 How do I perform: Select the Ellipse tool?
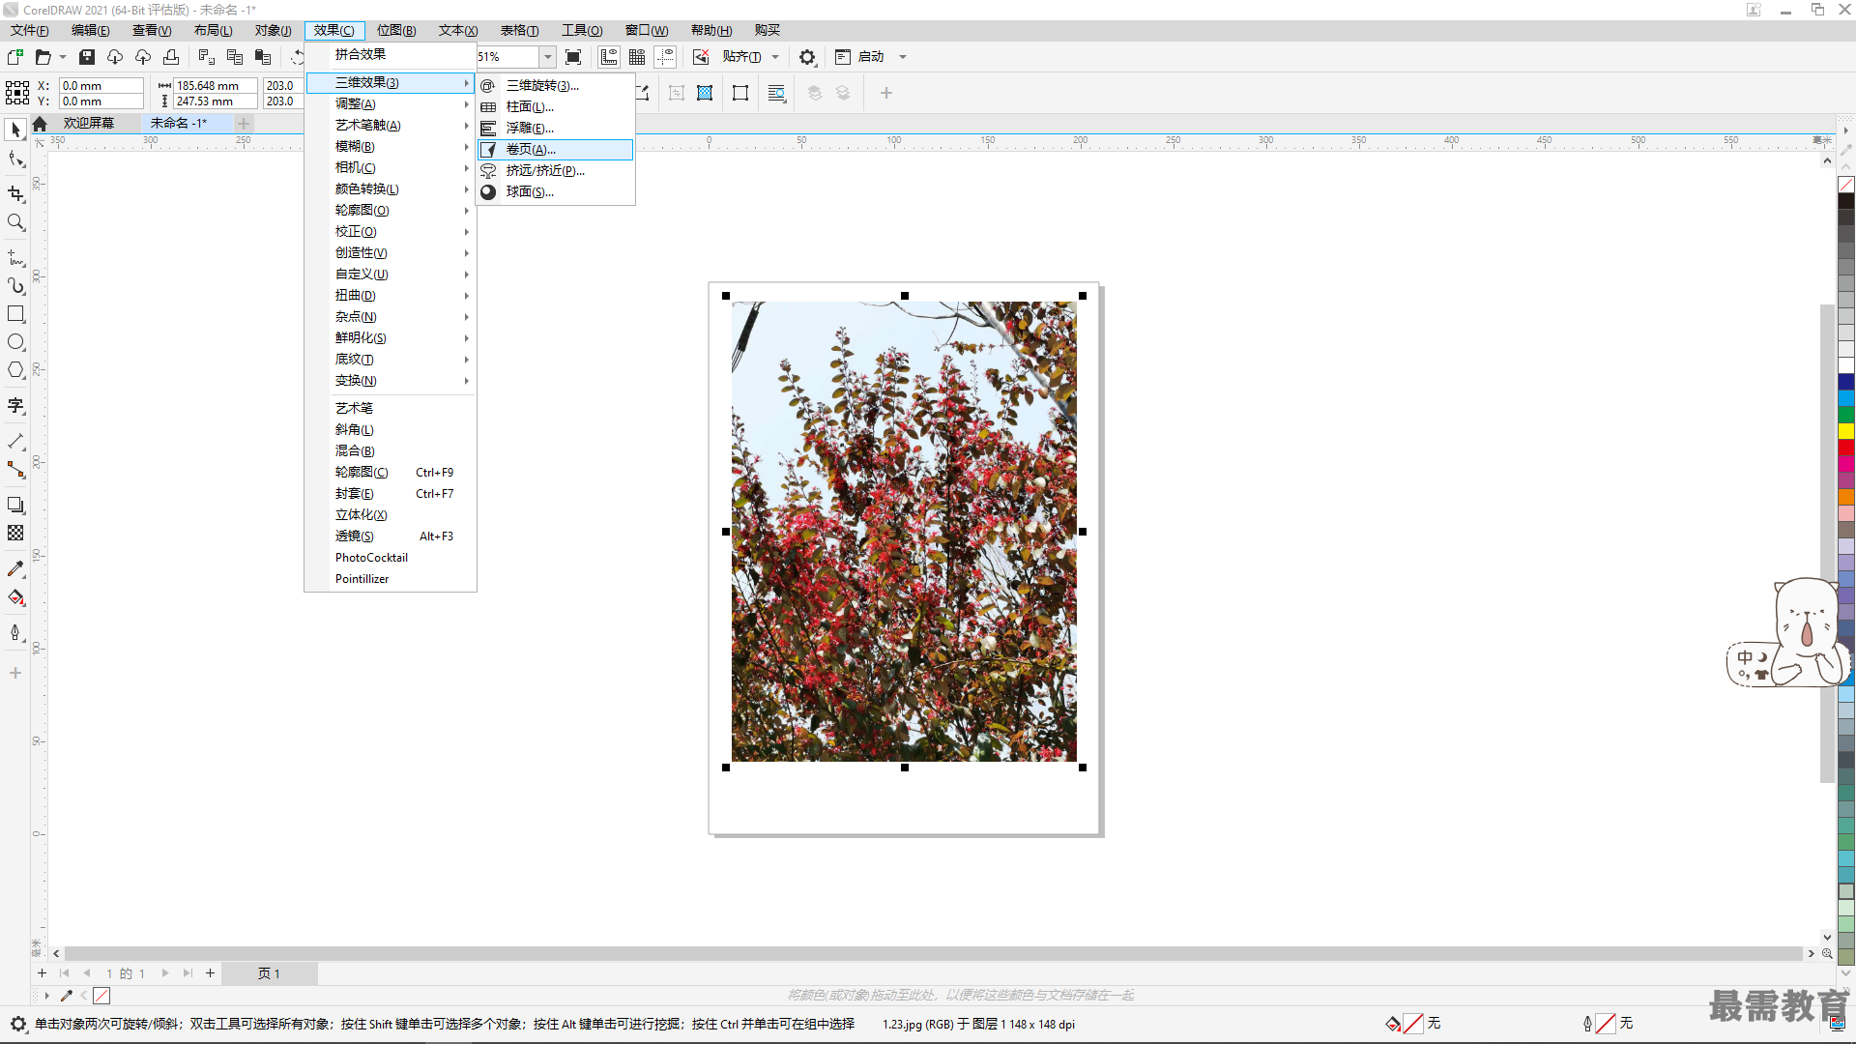(x=15, y=342)
